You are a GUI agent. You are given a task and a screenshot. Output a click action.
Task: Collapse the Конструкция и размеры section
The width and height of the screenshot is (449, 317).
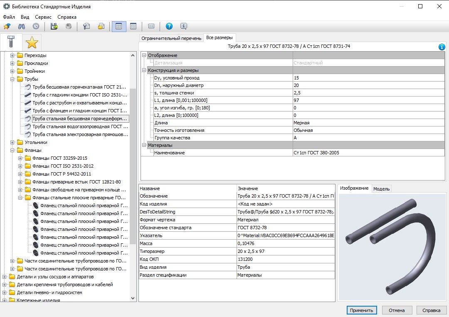[144, 70]
